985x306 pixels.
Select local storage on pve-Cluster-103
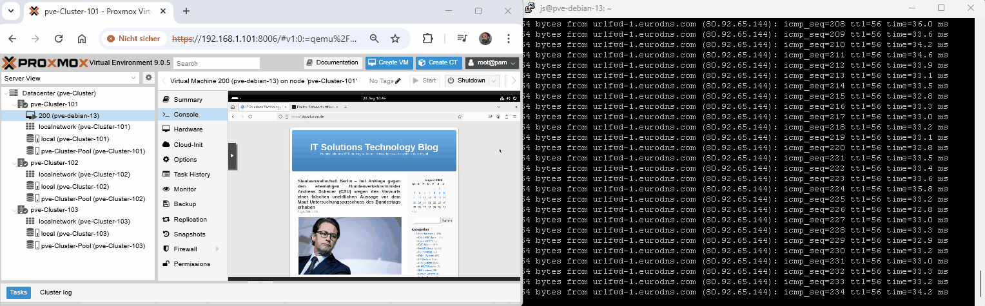point(73,233)
